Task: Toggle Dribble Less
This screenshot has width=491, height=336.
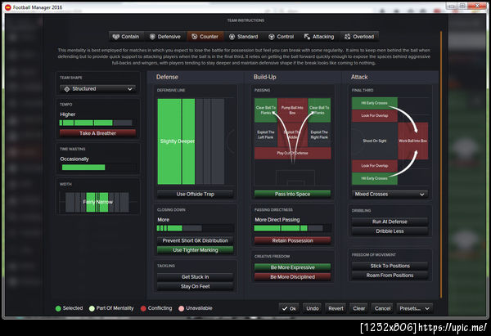Action: [390, 231]
